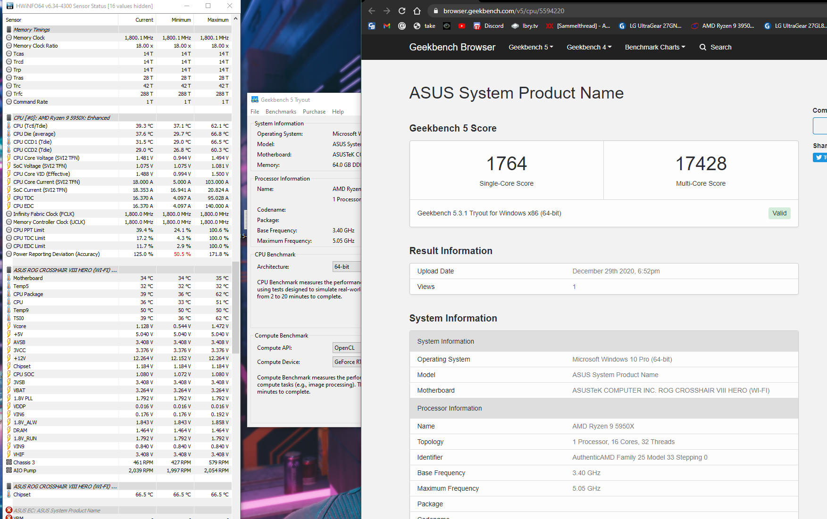
Task: Click the Memory Timings chip icon
Action: pyautogui.click(x=8, y=29)
